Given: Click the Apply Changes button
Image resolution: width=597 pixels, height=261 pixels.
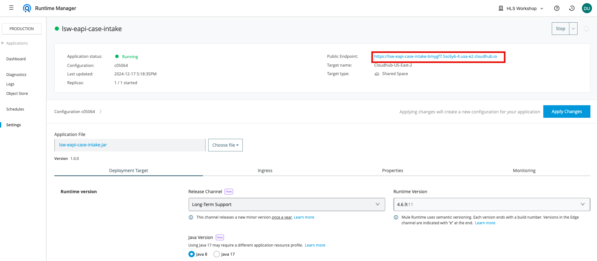Looking at the screenshot, I should pos(567,111).
